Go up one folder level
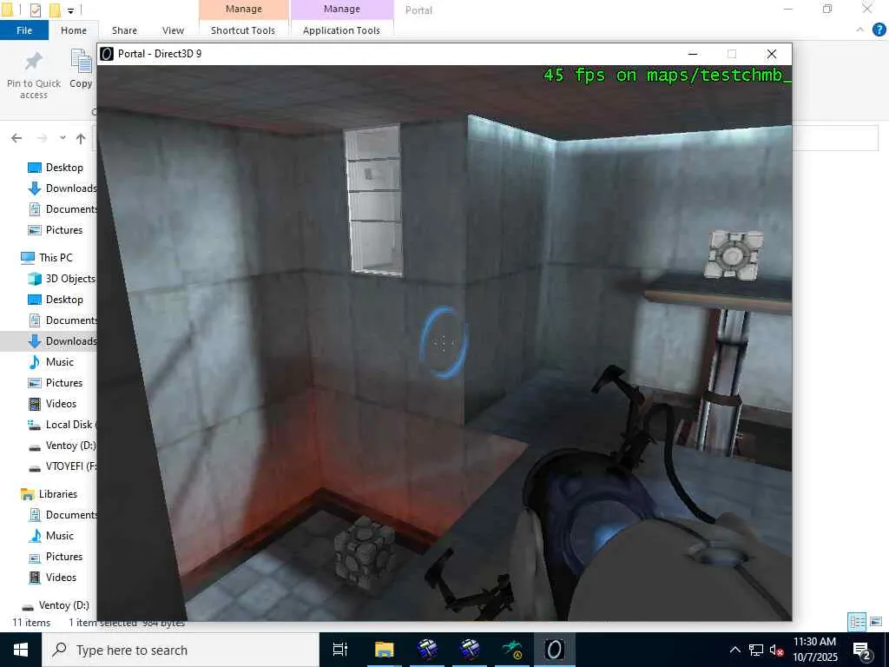This screenshot has width=889, height=667. (x=81, y=138)
